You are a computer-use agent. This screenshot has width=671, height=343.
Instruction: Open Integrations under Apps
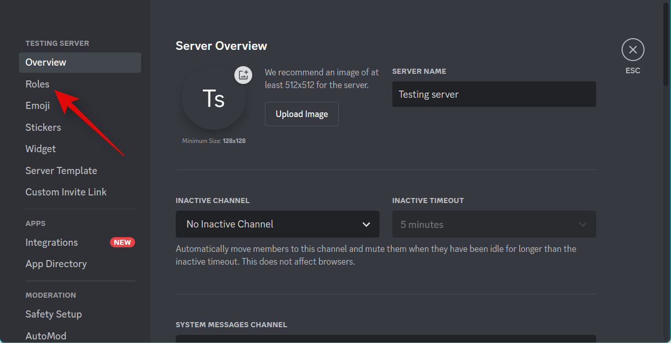coord(51,243)
